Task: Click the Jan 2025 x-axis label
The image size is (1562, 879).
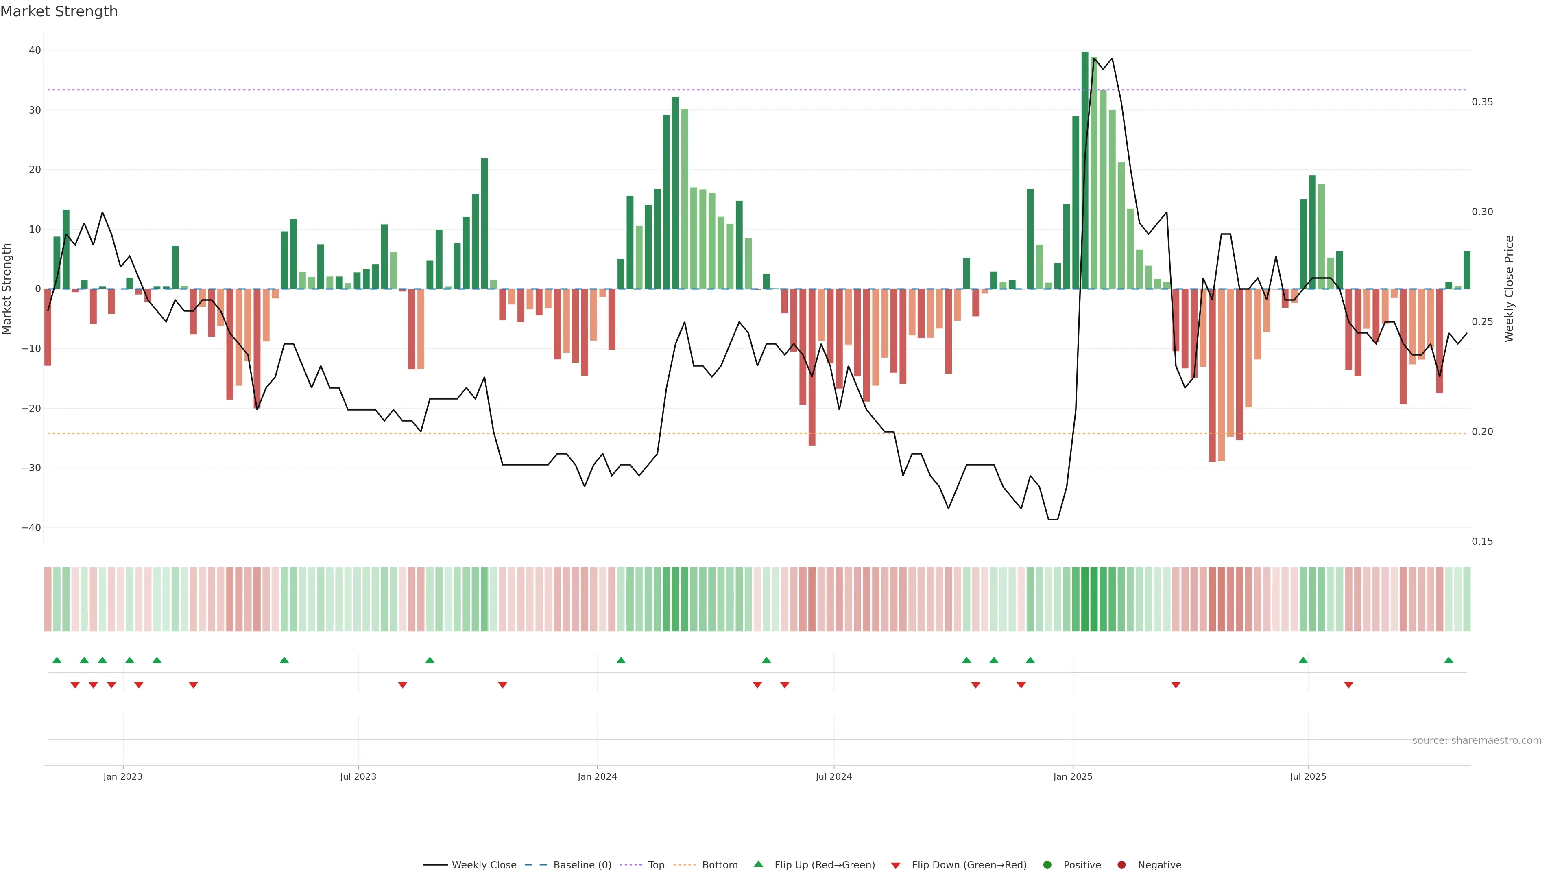Action: pos(1073,776)
